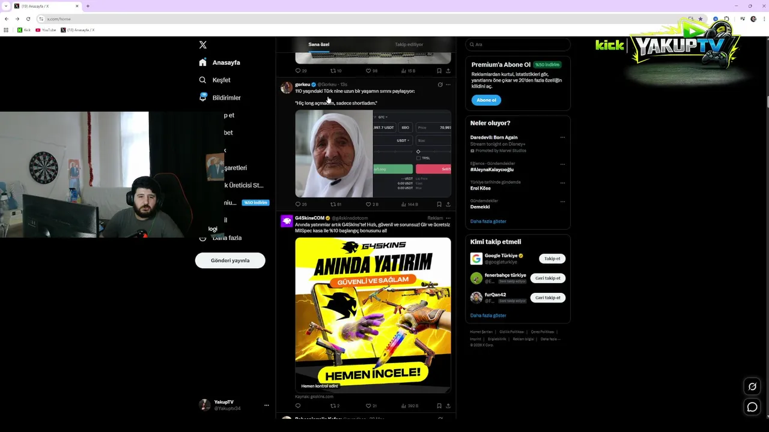Screen dimensions: 769x432
Task: Bookmark the G4SkinsCOM ad post
Action: [439, 406]
